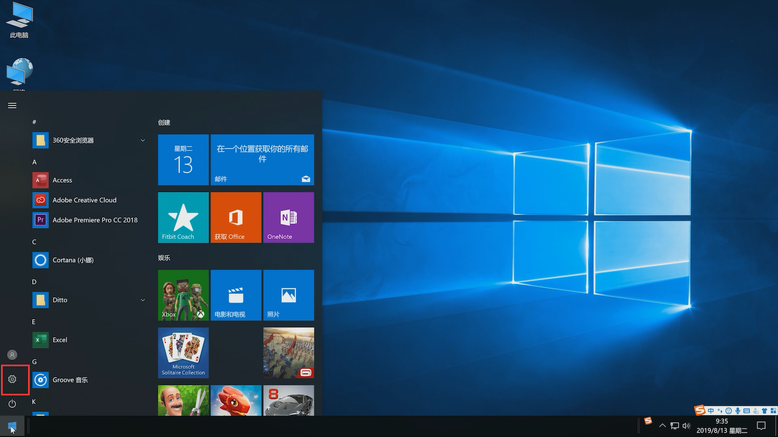778x437 pixels.
Task: Open the Action Center notification icon
Action: click(761, 426)
